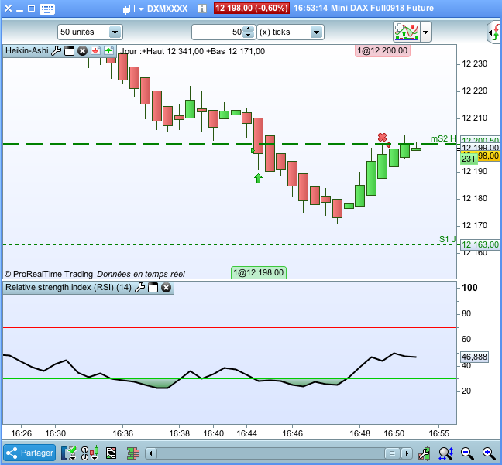This screenshot has width=502, height=465.
Task: Click the red price box 12 198,00 (-0,60%)
Action: coord(252,8)
